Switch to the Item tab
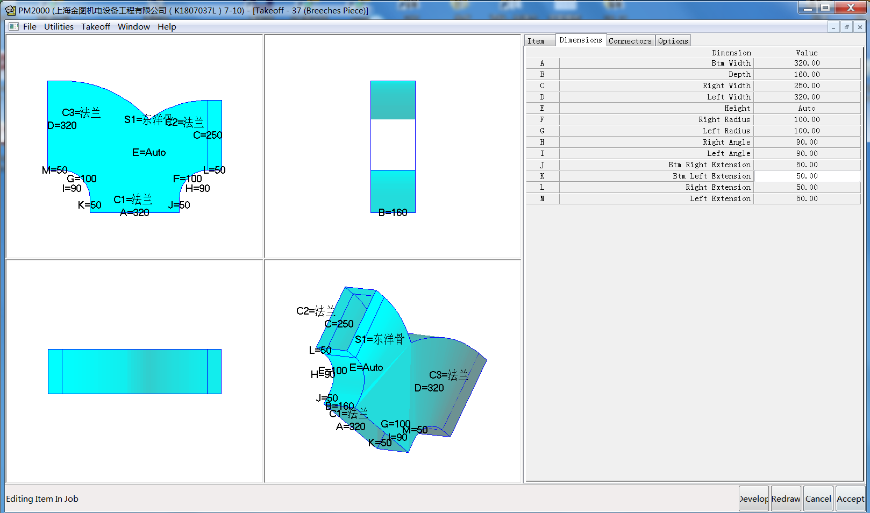 [536, 41]
